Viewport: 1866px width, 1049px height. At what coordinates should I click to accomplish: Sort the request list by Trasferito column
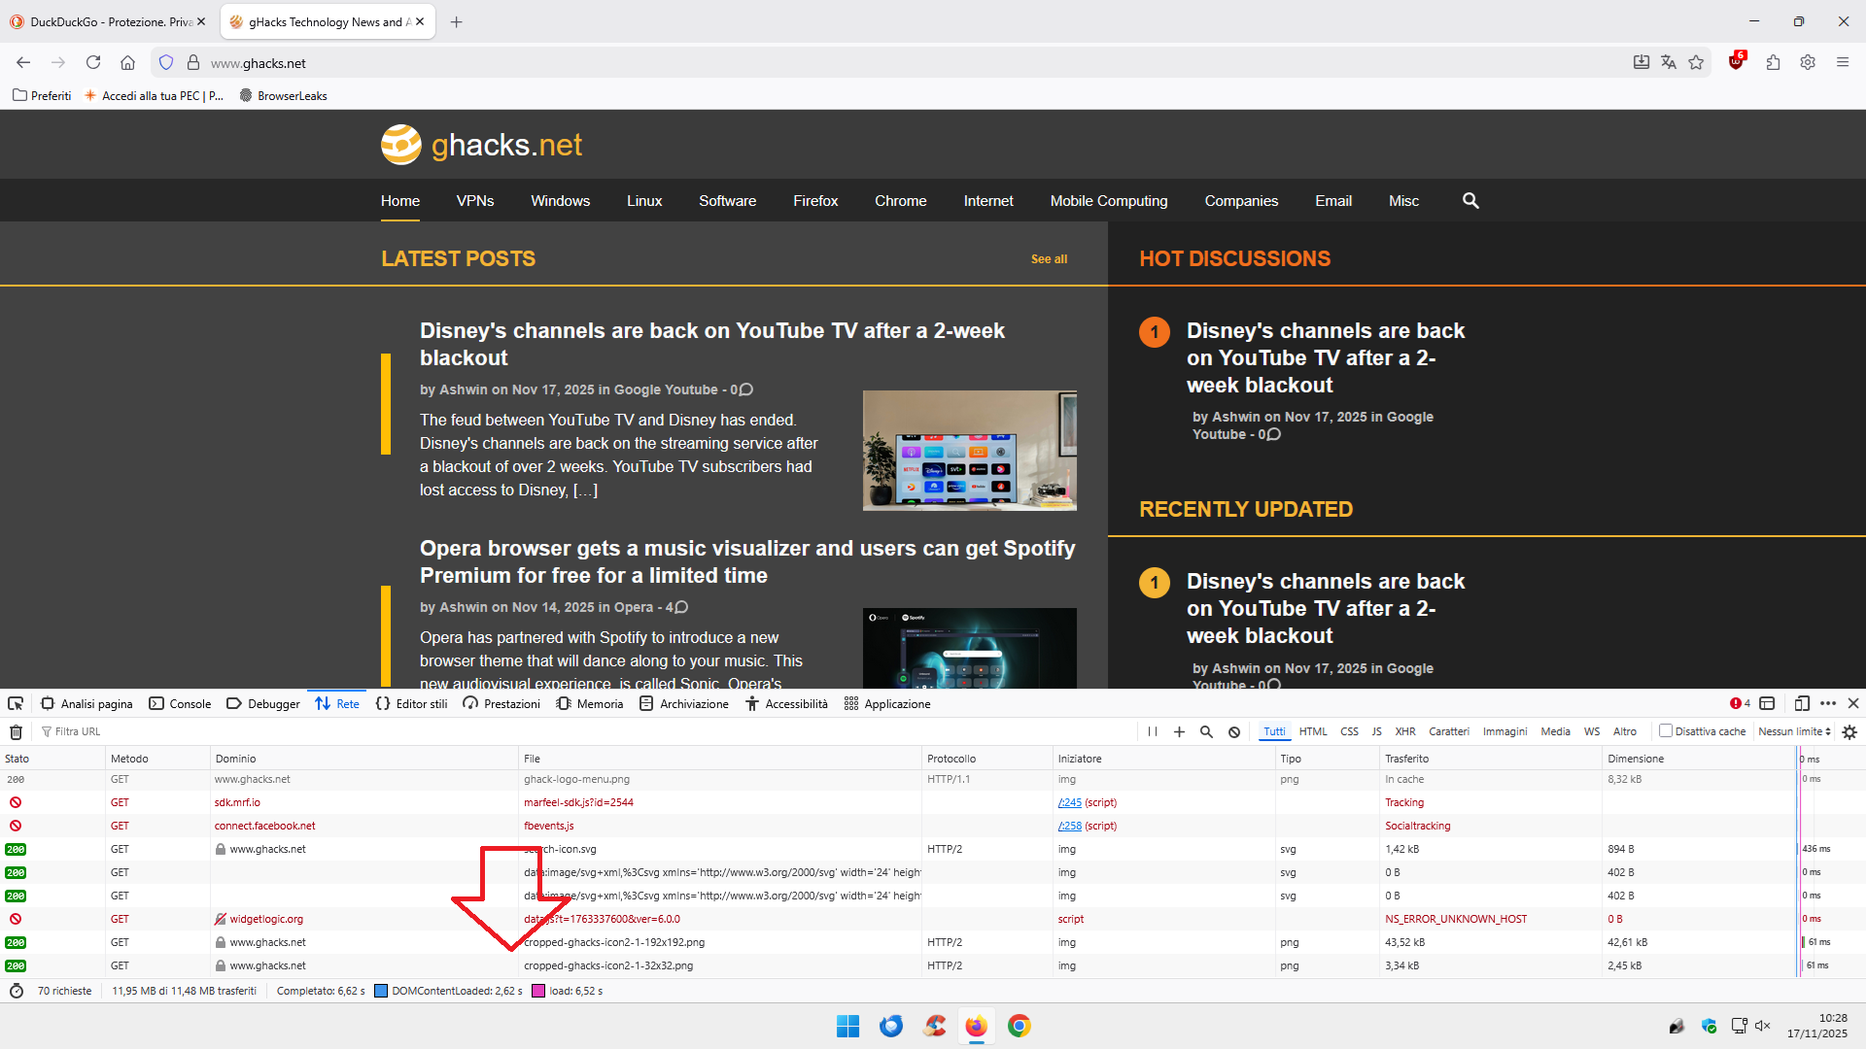tap(1490, 759)
